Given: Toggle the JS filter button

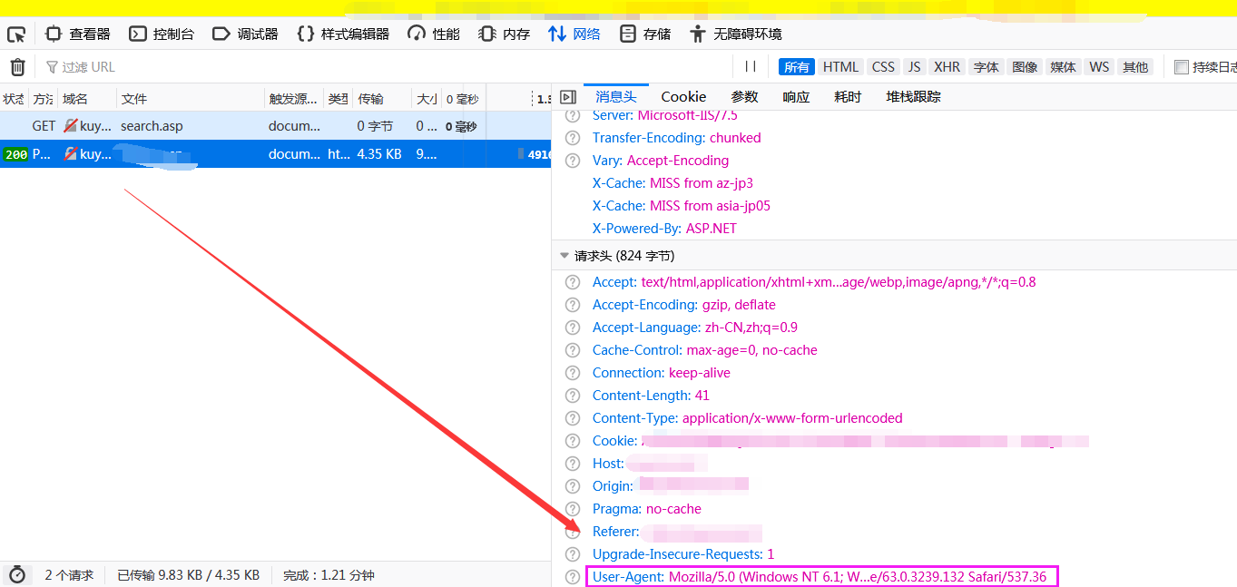Looking at the screenshot, I should pyautogui.click(x=914, y=67).
